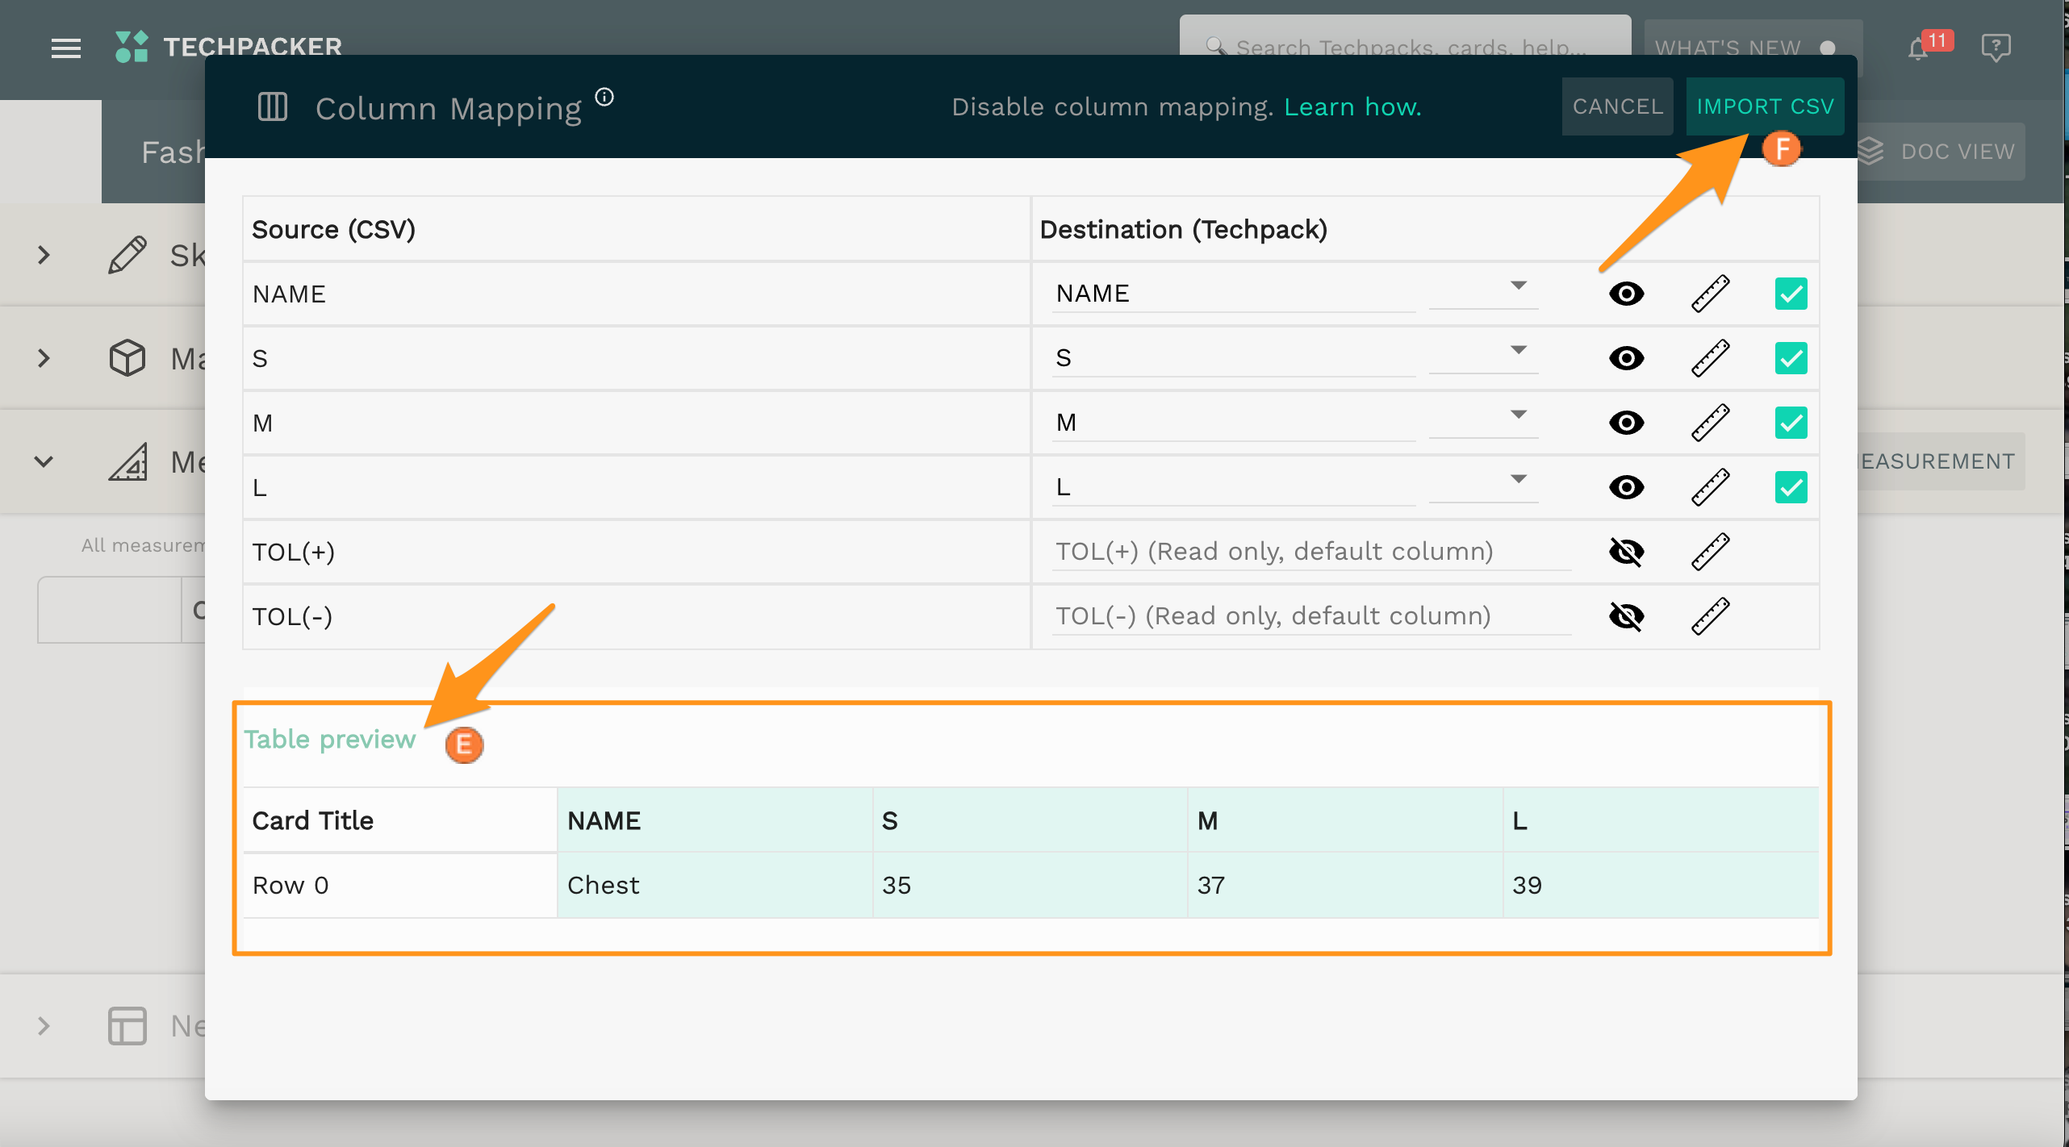The height and width of the screenshot is (1147, 2069).
Task: Click the ruler icon in L row
Action: (1710, 487)
